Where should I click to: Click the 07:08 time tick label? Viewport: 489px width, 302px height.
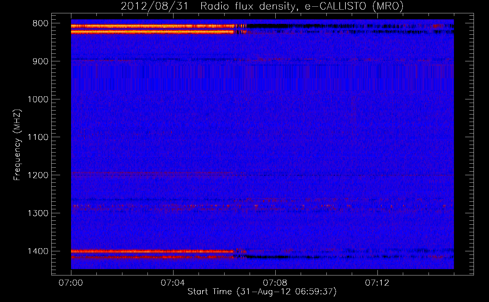pyautogui.click(x=275, y=283)
